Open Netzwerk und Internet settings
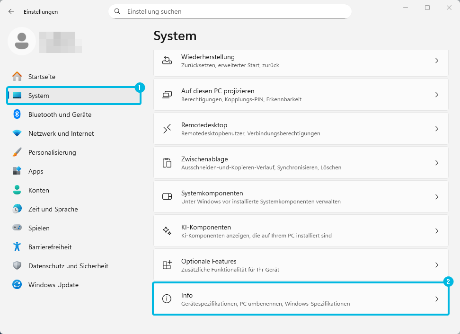The image size is (460, 334). coord(74,133)
